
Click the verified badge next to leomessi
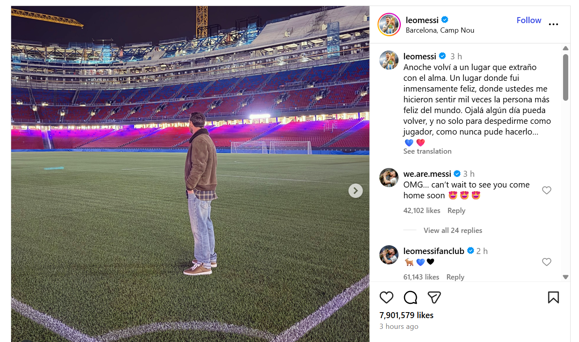pos(445,20)
